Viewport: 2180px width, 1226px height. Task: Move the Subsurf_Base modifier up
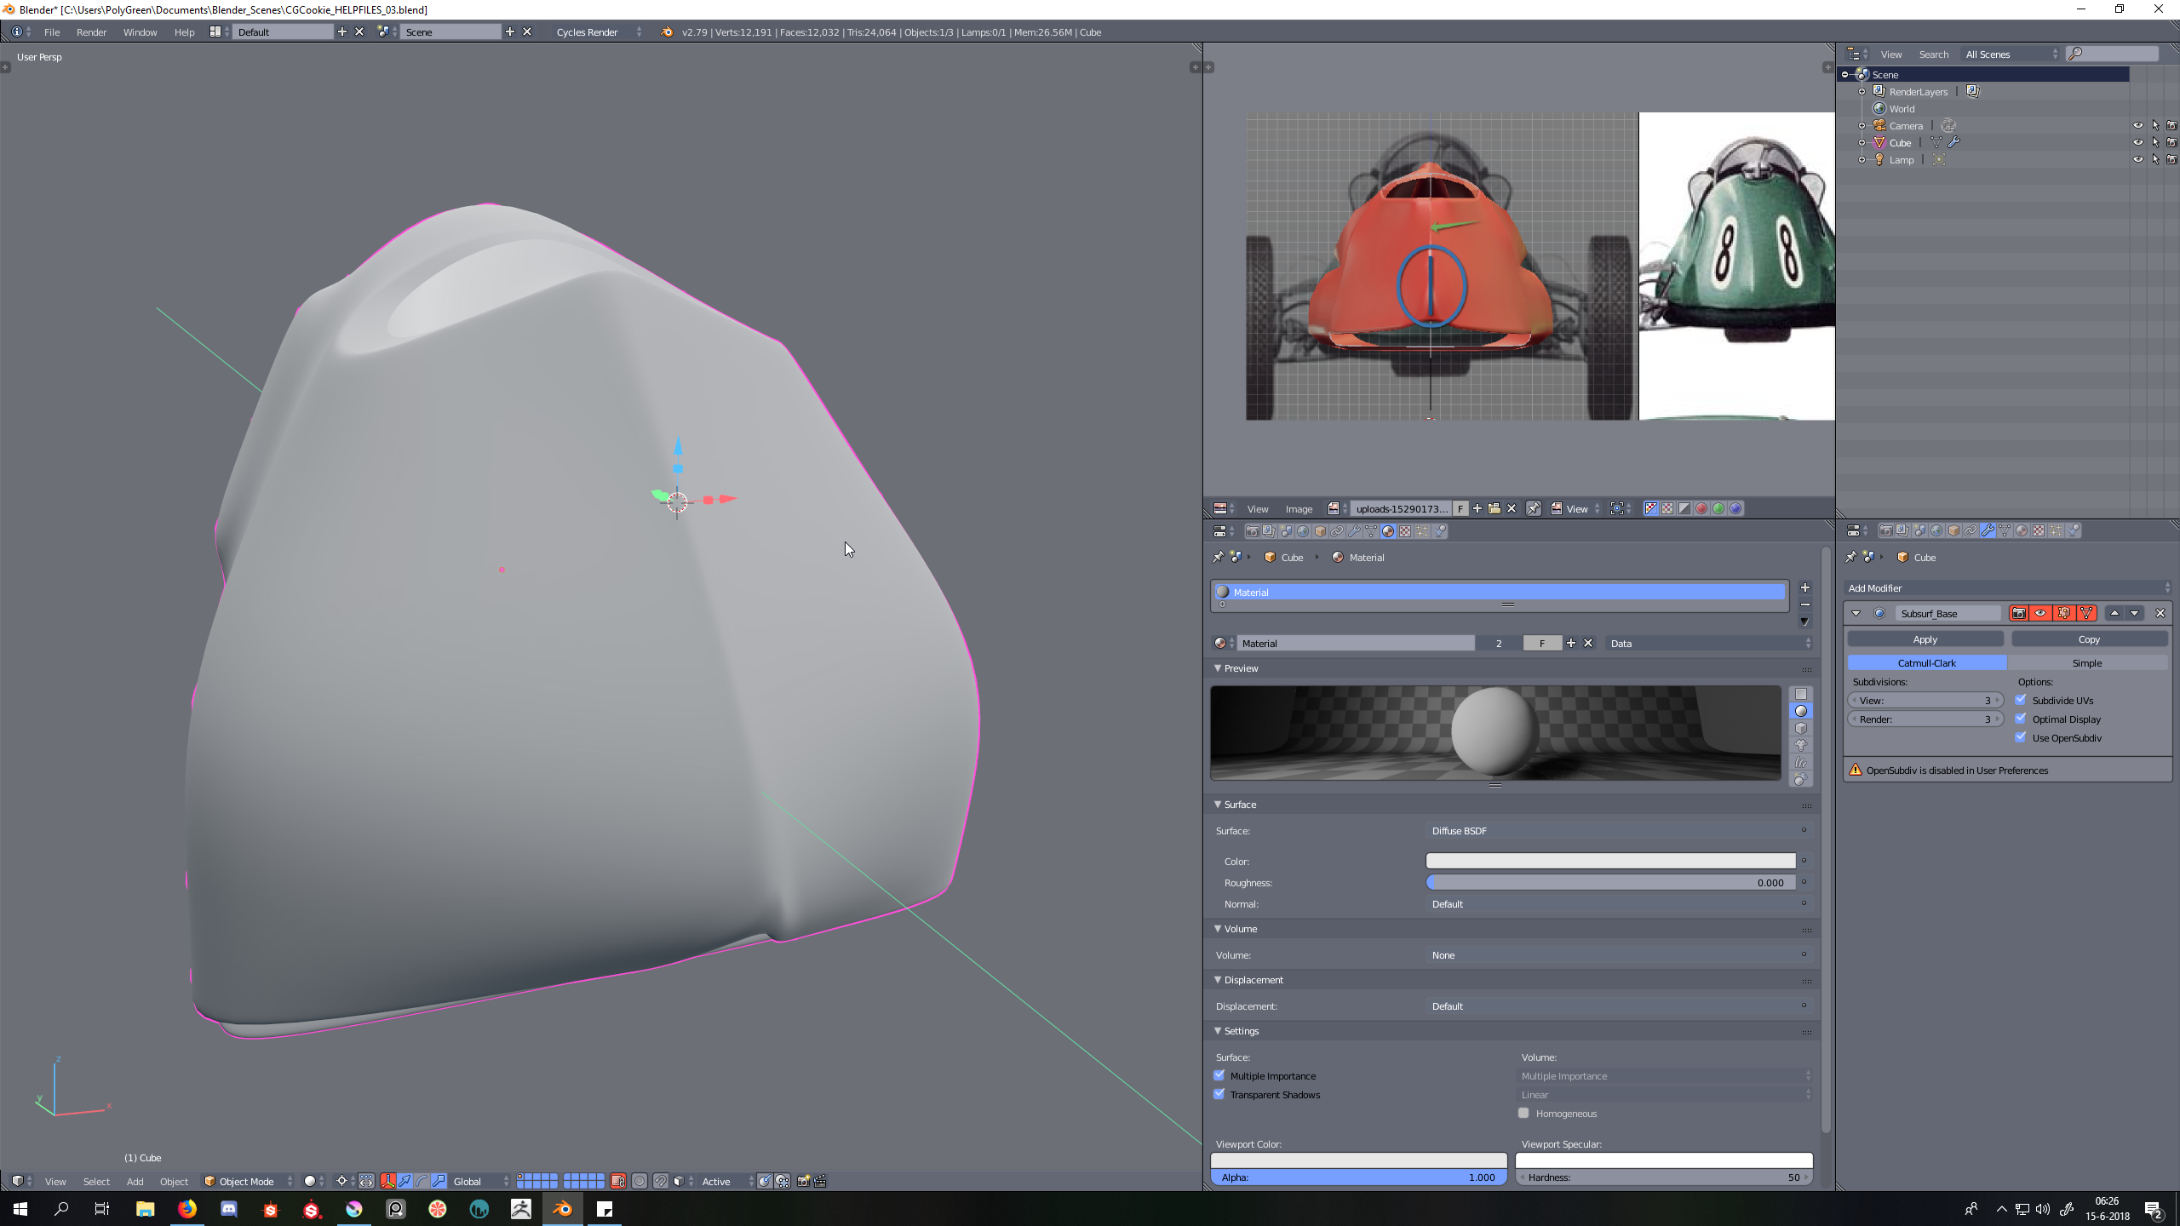point(2114,613)
